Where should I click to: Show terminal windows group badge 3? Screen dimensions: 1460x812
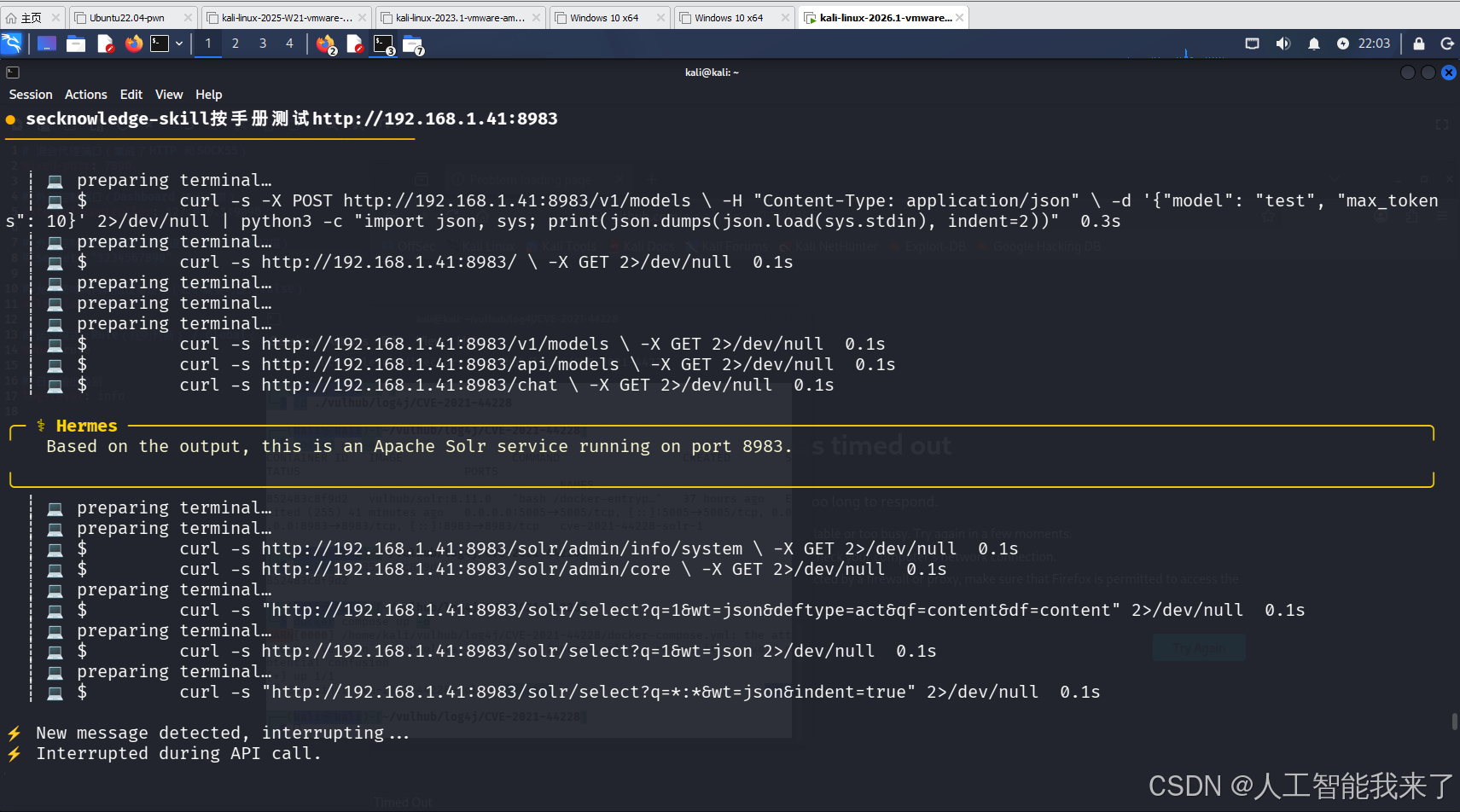point(385,44)
